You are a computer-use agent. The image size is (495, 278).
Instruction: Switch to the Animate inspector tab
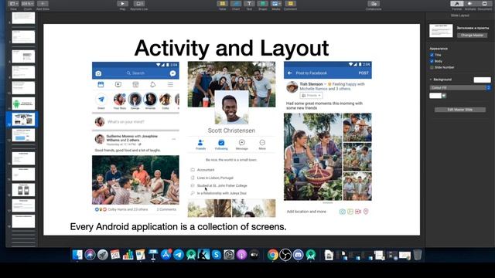click(470, 4)
